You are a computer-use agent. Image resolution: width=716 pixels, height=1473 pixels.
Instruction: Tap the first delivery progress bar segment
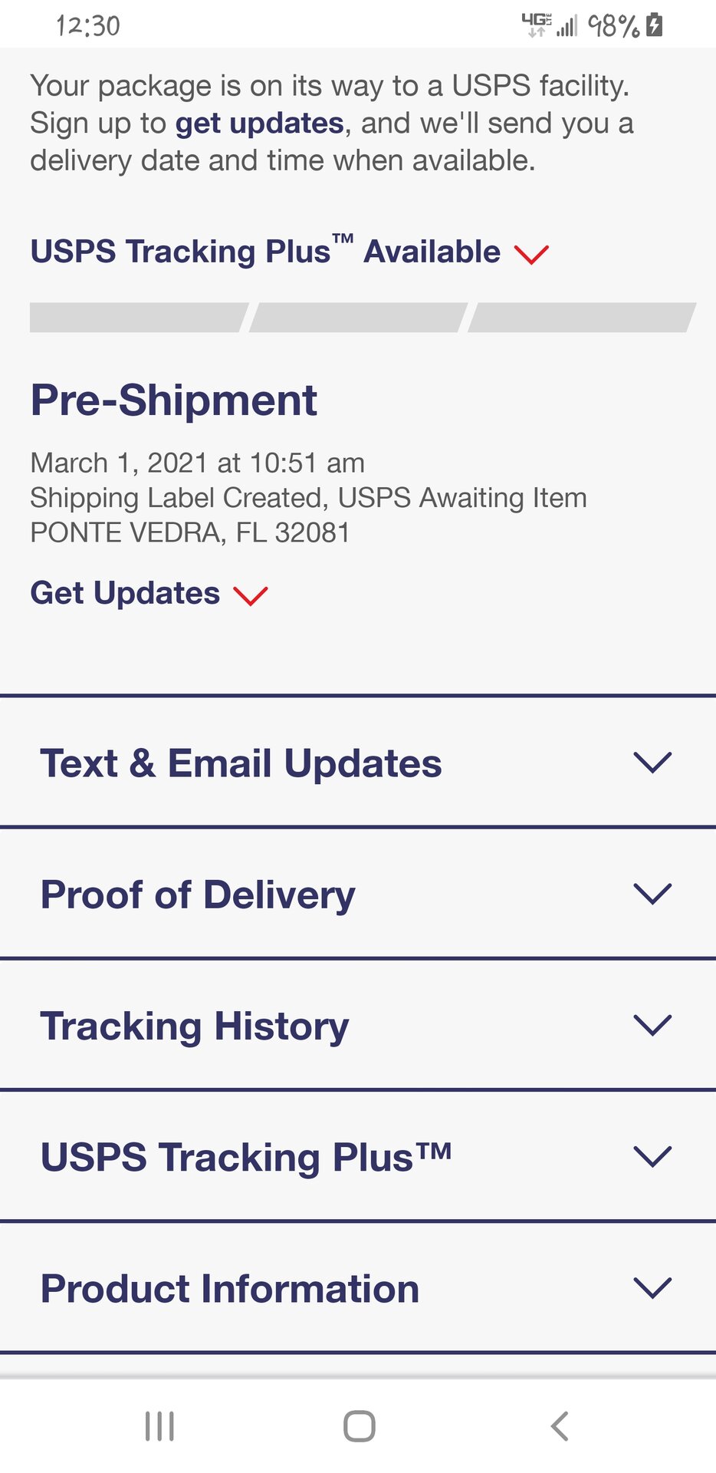point(138,318)
